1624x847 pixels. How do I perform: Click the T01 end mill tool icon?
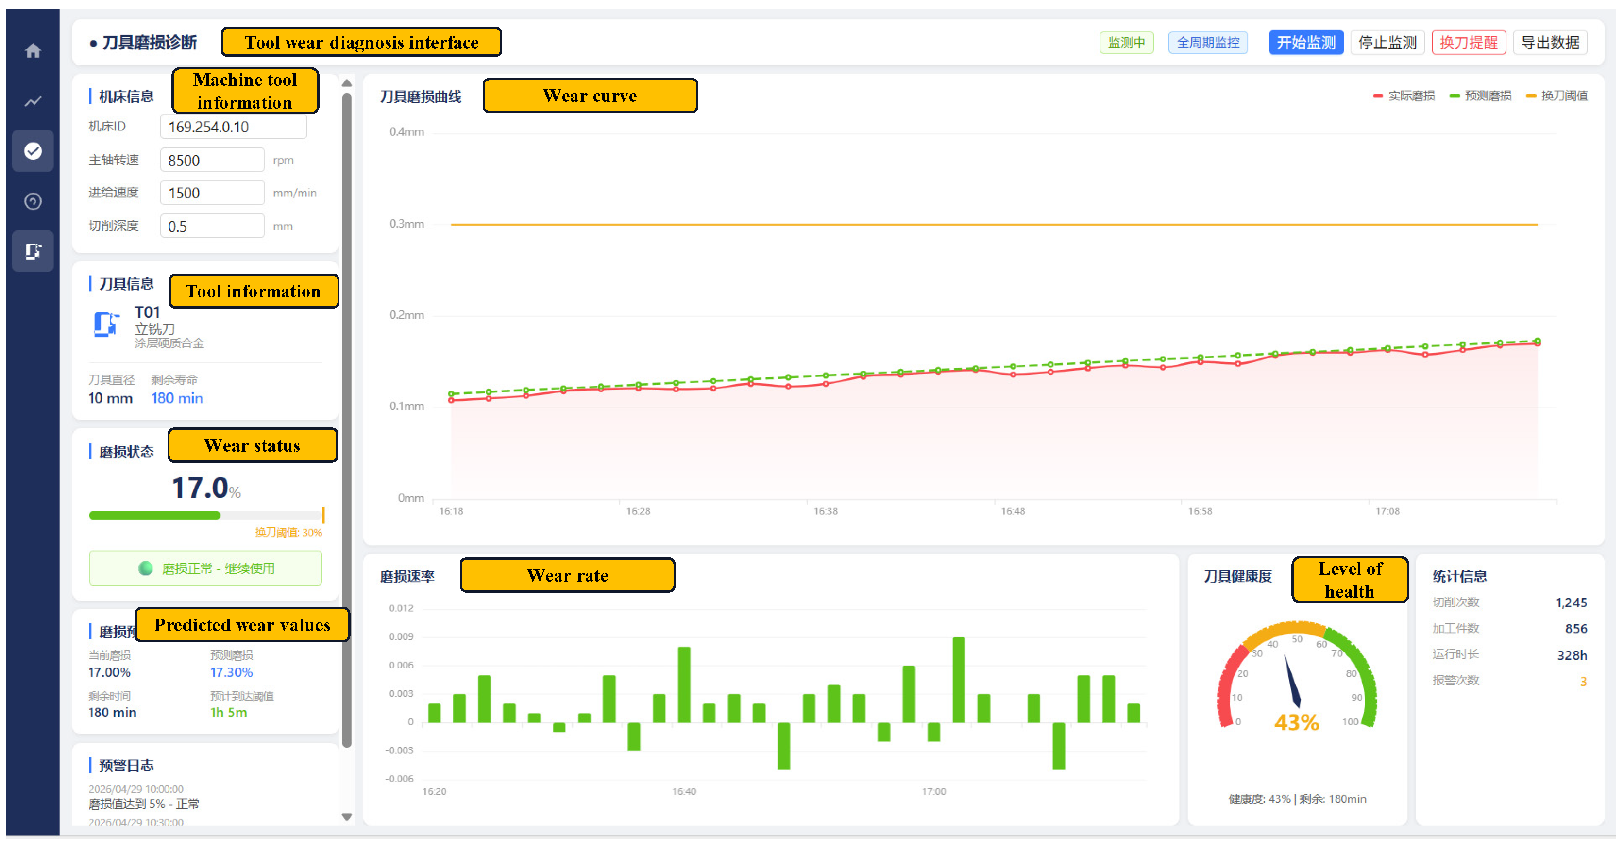[106, 325]
